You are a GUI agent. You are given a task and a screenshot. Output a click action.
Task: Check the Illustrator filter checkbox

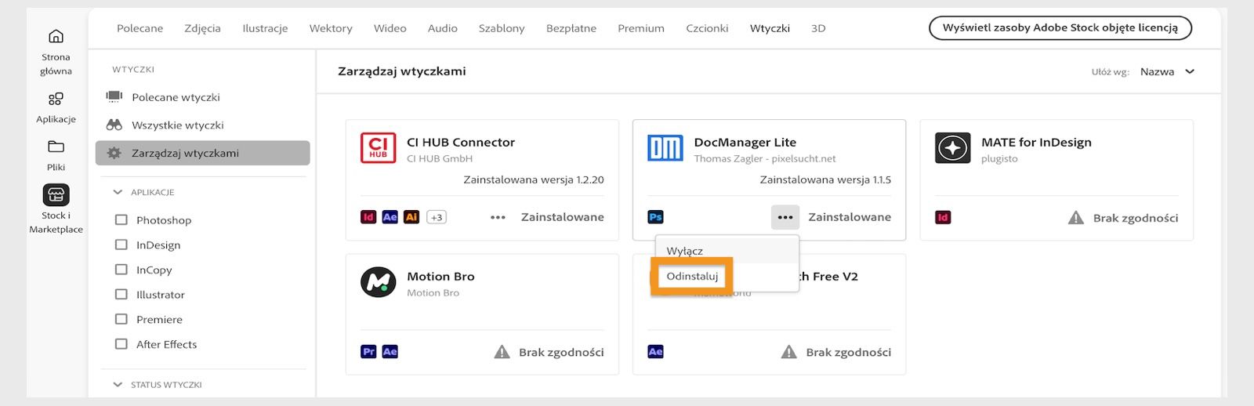[x=121, y=294]
